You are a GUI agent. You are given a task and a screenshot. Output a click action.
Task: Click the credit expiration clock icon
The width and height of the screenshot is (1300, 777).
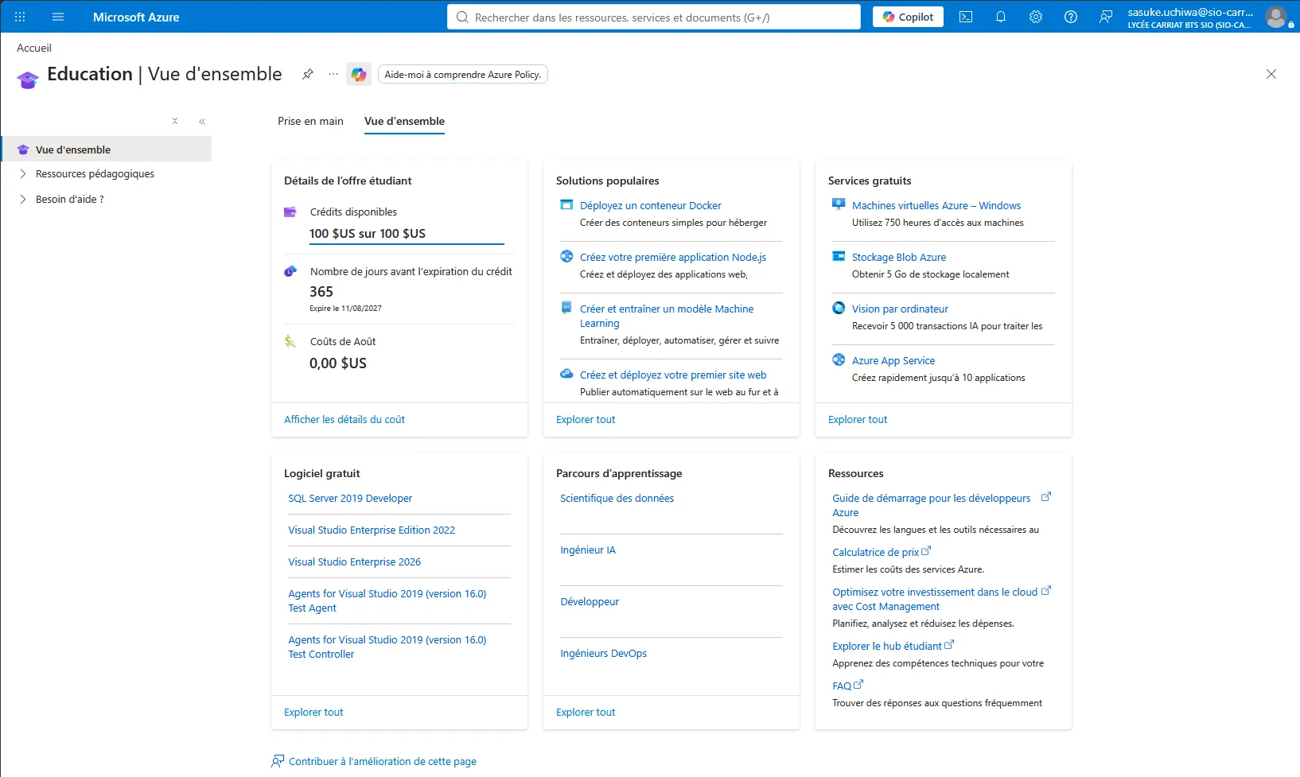click(x=290, y=271)
